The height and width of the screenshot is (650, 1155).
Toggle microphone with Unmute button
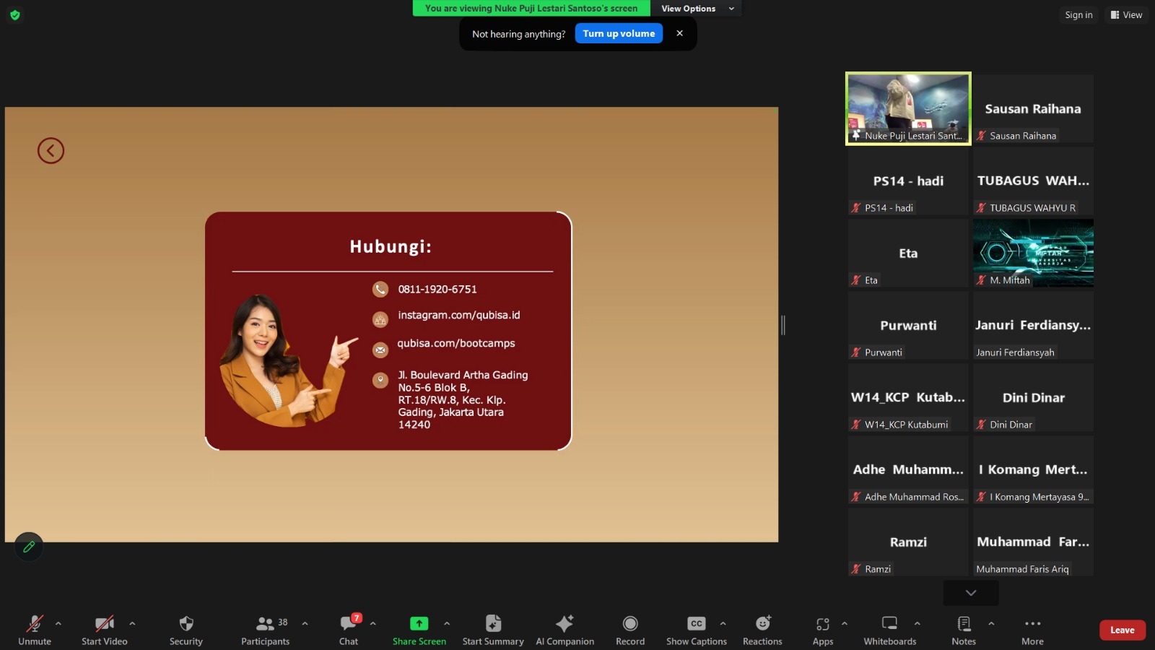pyautogui.click(x=35, y=630)
